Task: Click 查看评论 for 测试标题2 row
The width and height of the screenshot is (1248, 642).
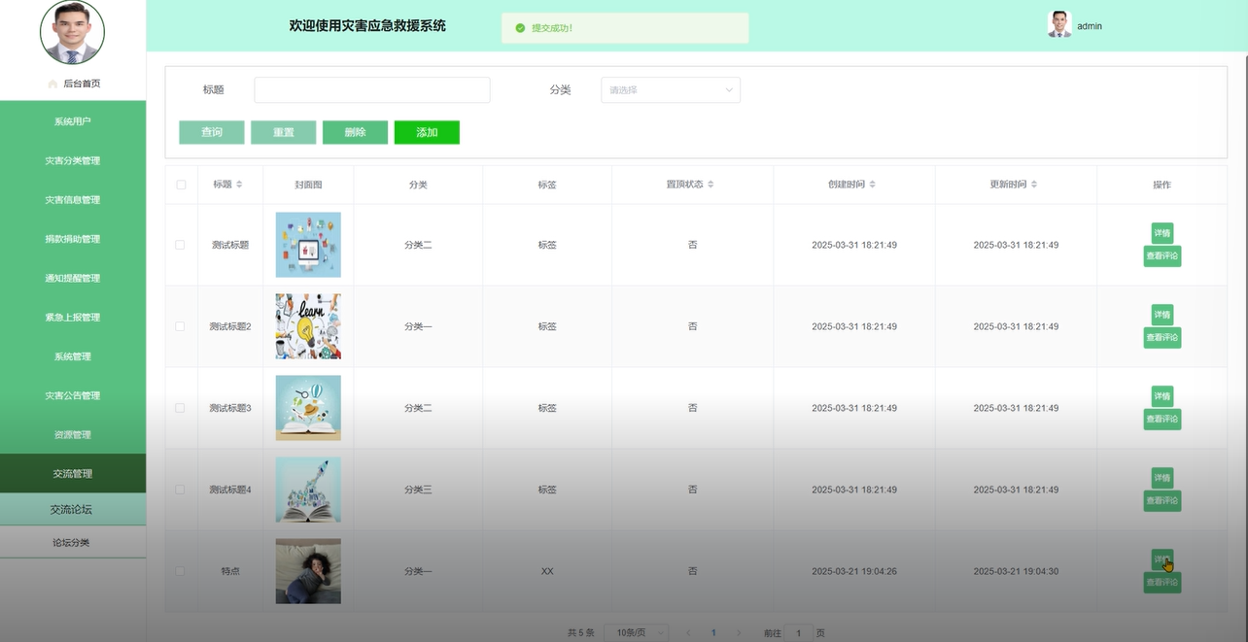Action: pyautogui.click(x=1162, y=338)
